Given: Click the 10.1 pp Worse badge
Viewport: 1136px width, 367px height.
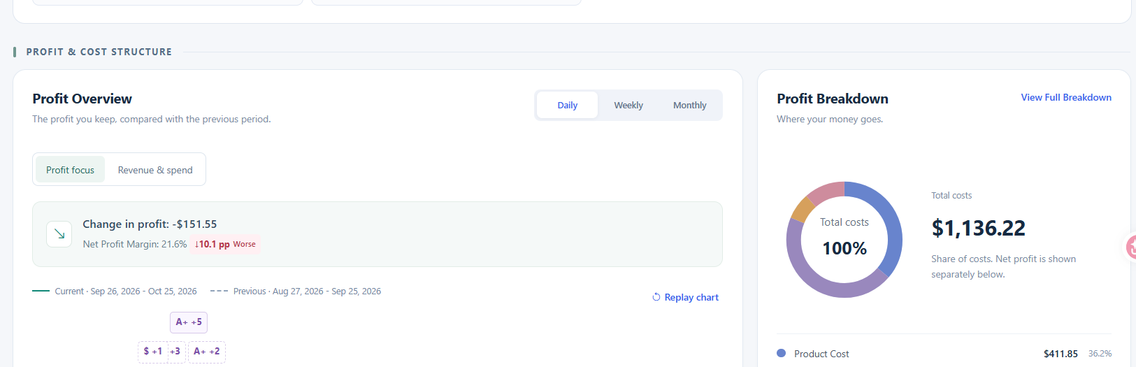Looking at the screenshot, I should click(x=225, y=244).
